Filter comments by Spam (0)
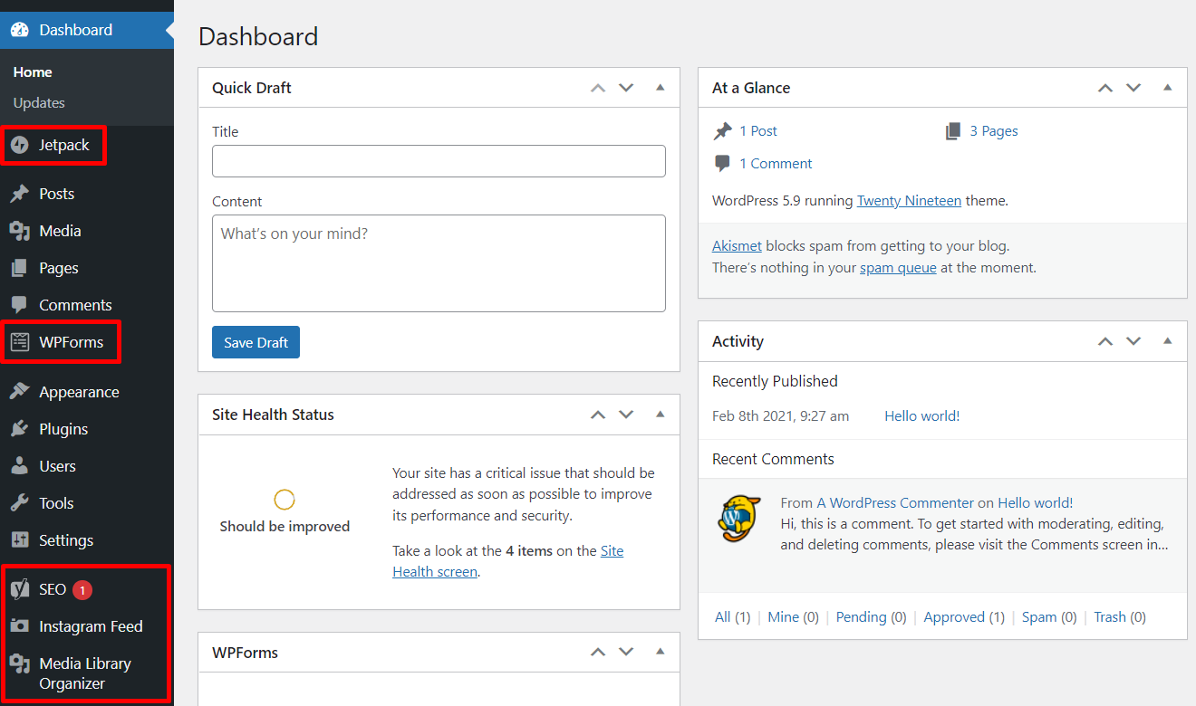This screenshot has height=706, width=1196. coord(1049,617)
